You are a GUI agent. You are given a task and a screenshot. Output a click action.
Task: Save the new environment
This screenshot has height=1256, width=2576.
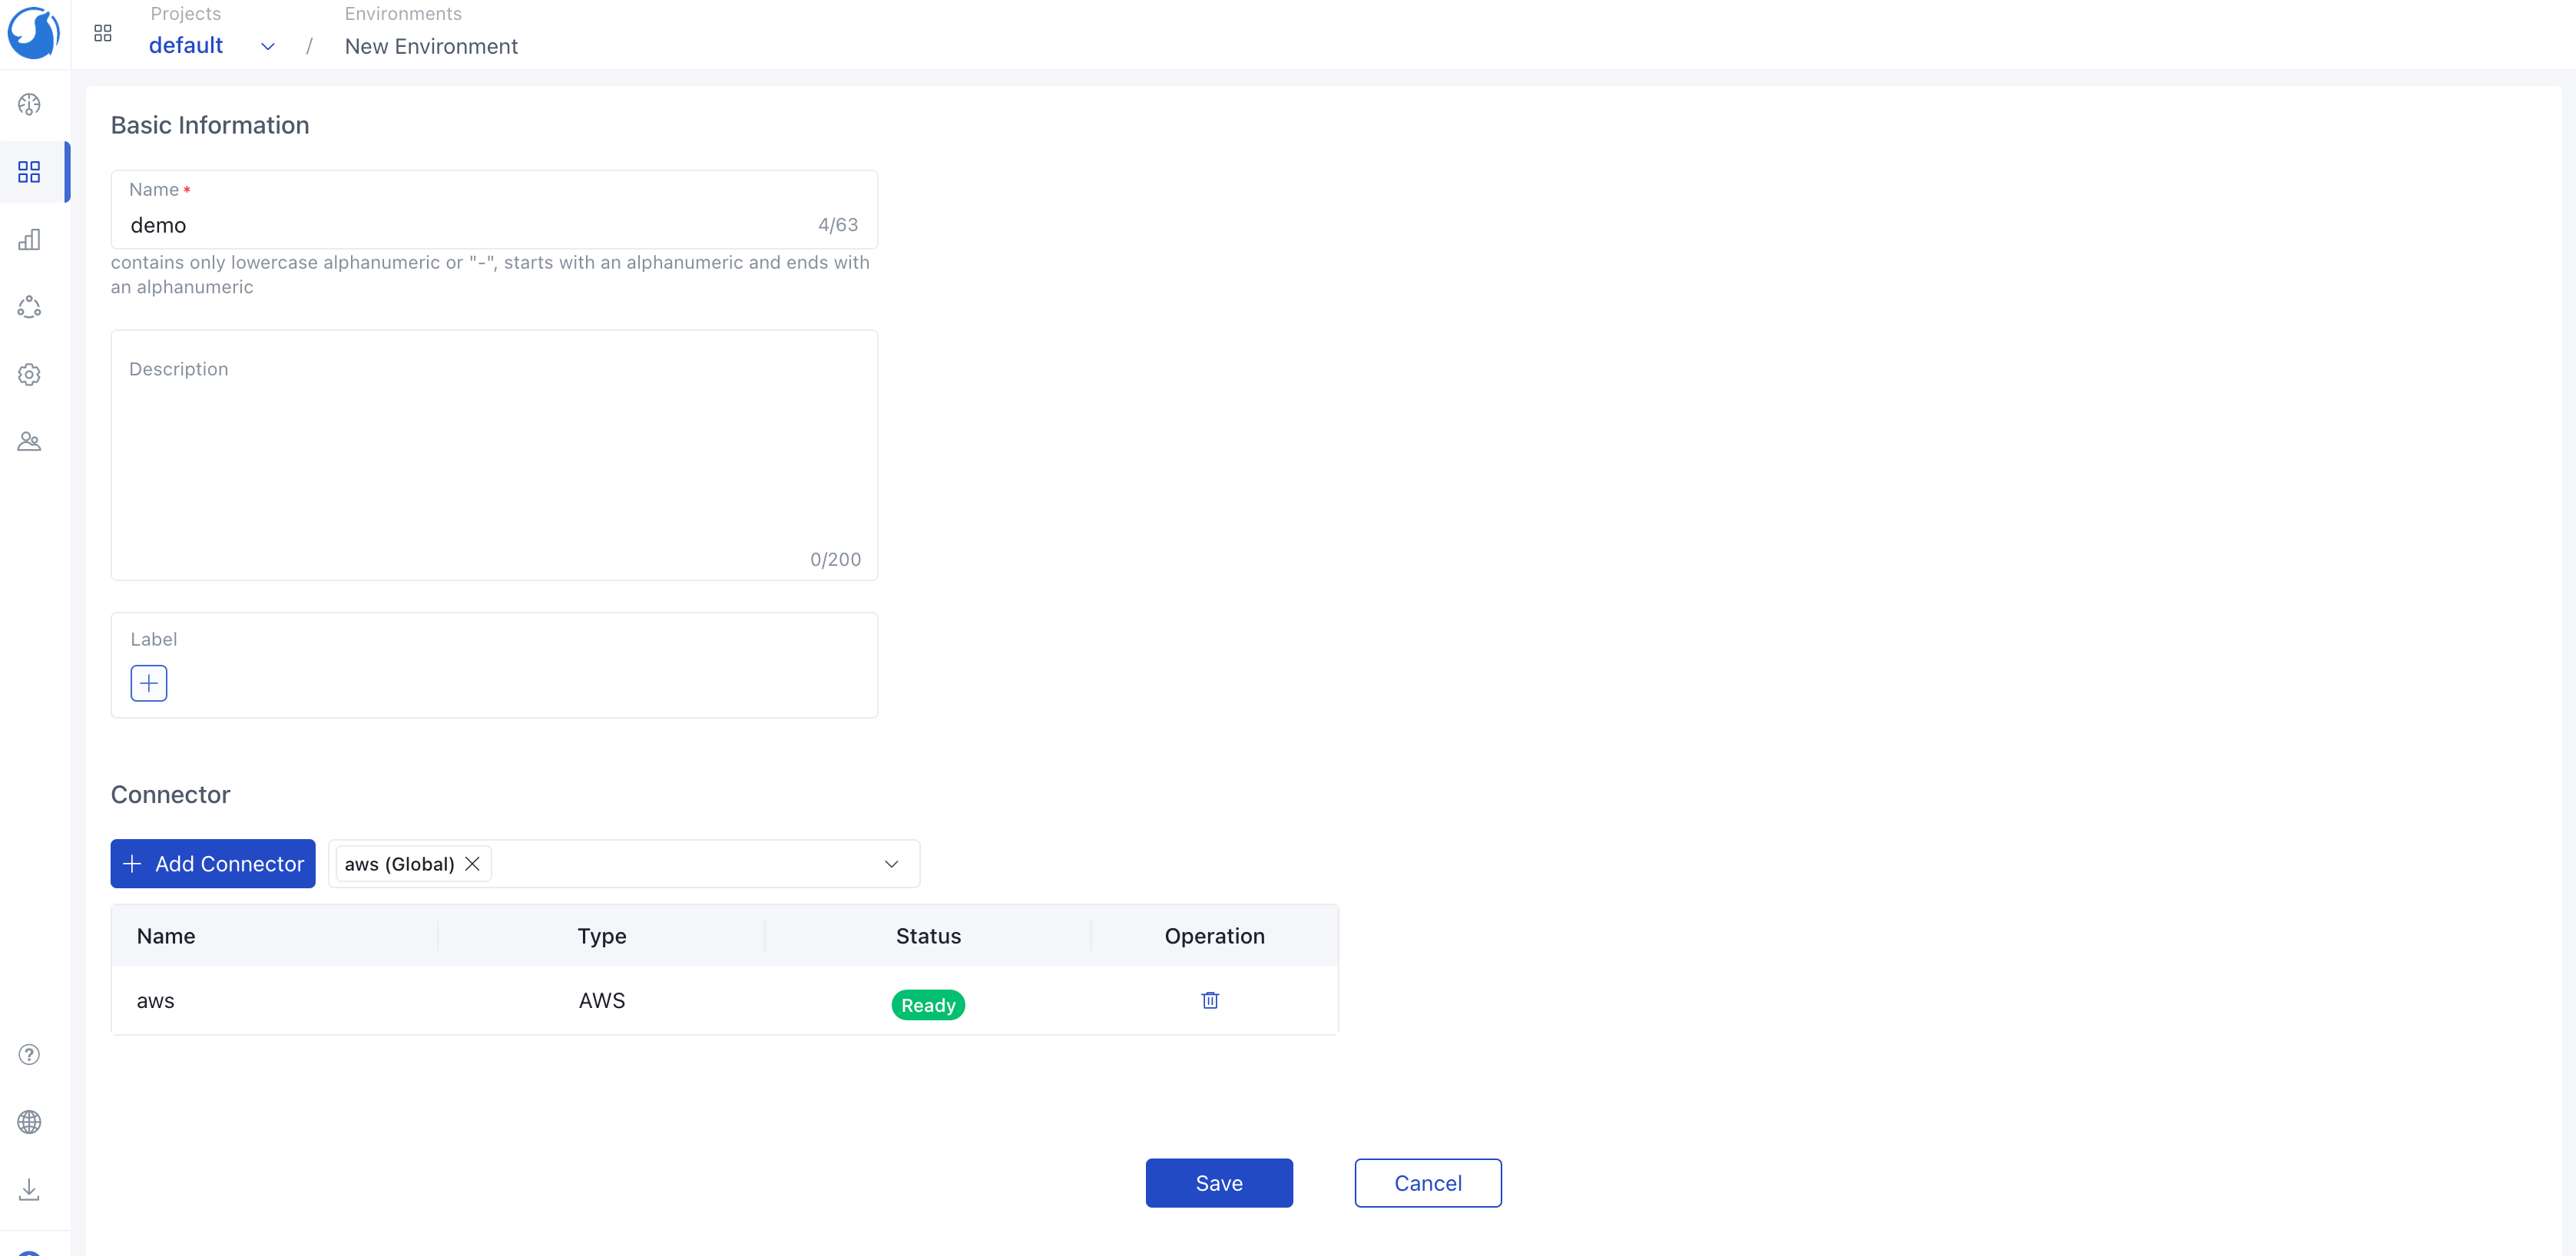click(1218, 1183)
